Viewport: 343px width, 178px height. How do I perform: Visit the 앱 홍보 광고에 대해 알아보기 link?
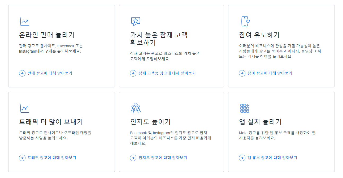click(x=272, y=158)
